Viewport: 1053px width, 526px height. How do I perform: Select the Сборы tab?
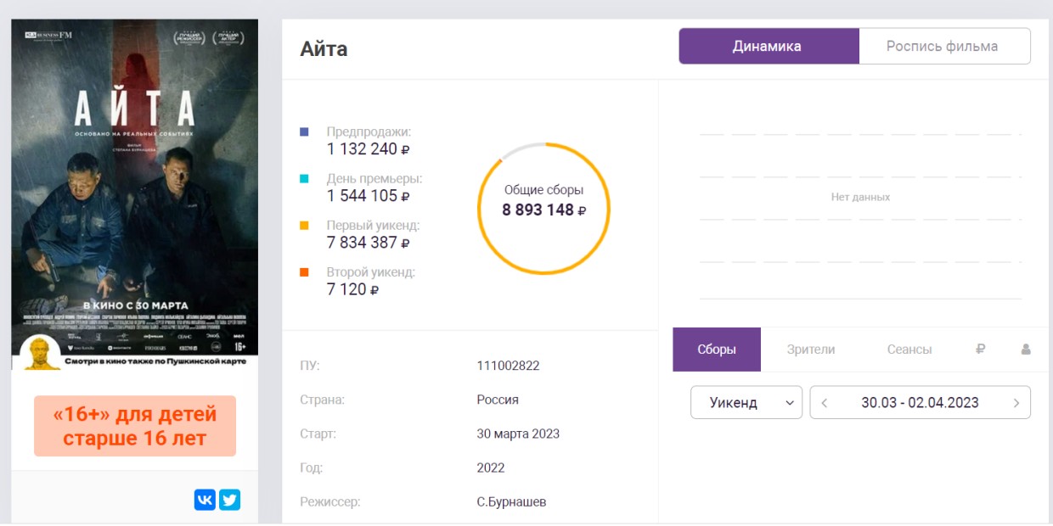pos(717,349)
